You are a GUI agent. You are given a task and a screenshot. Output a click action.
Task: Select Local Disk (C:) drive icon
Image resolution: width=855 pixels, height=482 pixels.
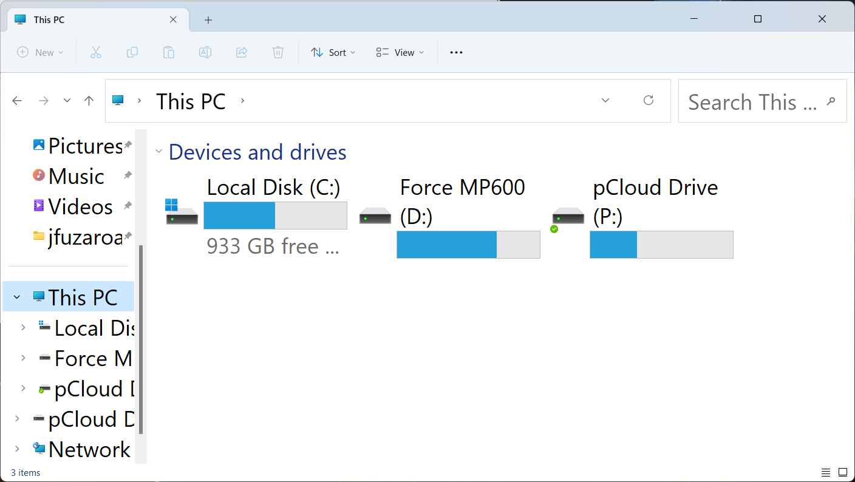[182, 212]
